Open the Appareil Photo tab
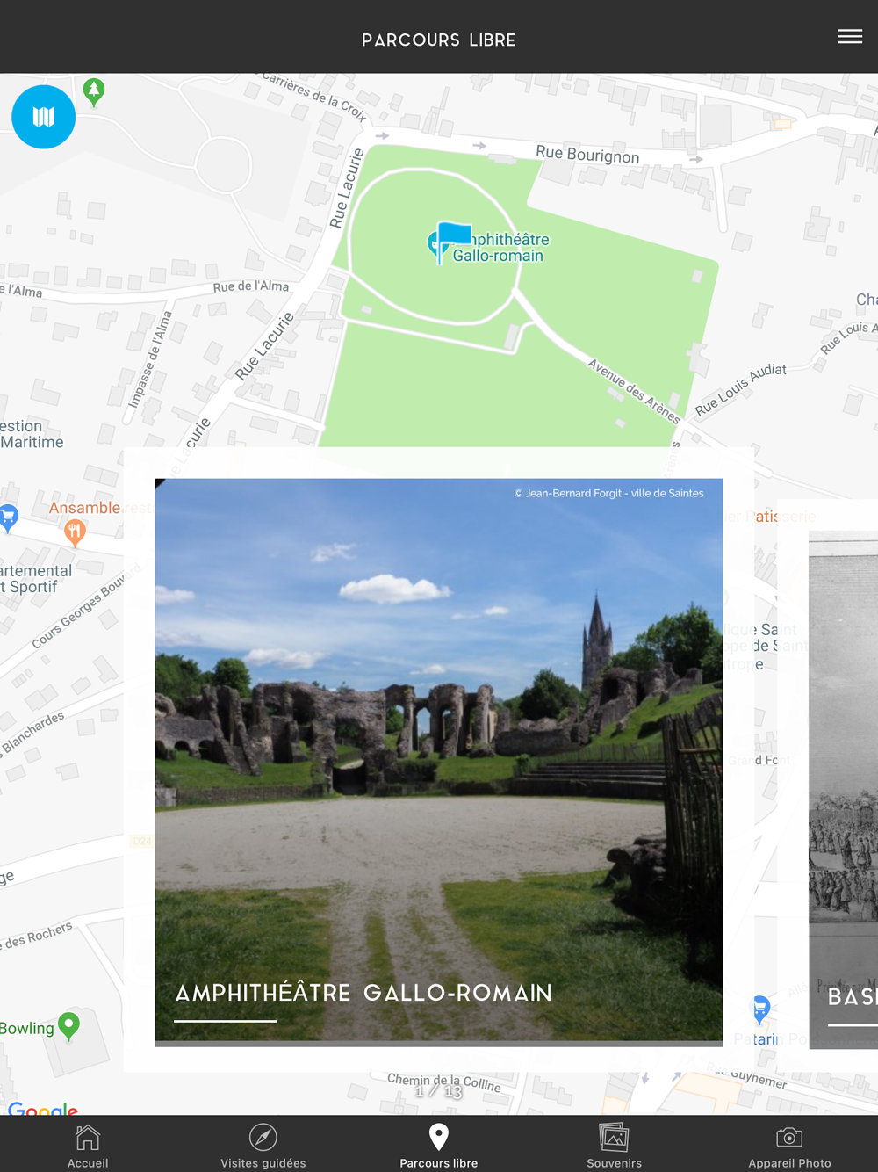The image size is (878, 1172). pos(789,1146)
